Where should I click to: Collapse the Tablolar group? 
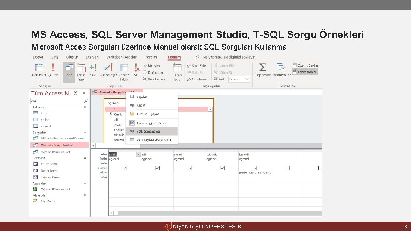click(85, 107)
